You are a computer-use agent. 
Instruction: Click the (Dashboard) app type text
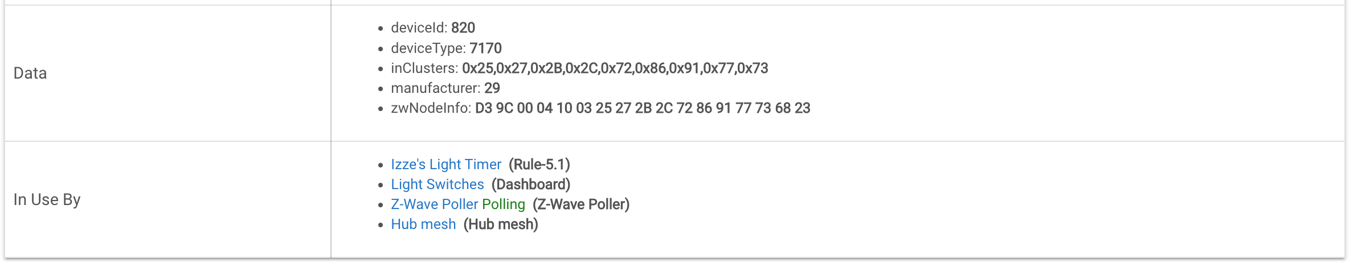531,185
